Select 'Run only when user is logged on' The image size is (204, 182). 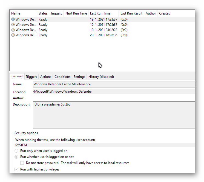point(16,151)
